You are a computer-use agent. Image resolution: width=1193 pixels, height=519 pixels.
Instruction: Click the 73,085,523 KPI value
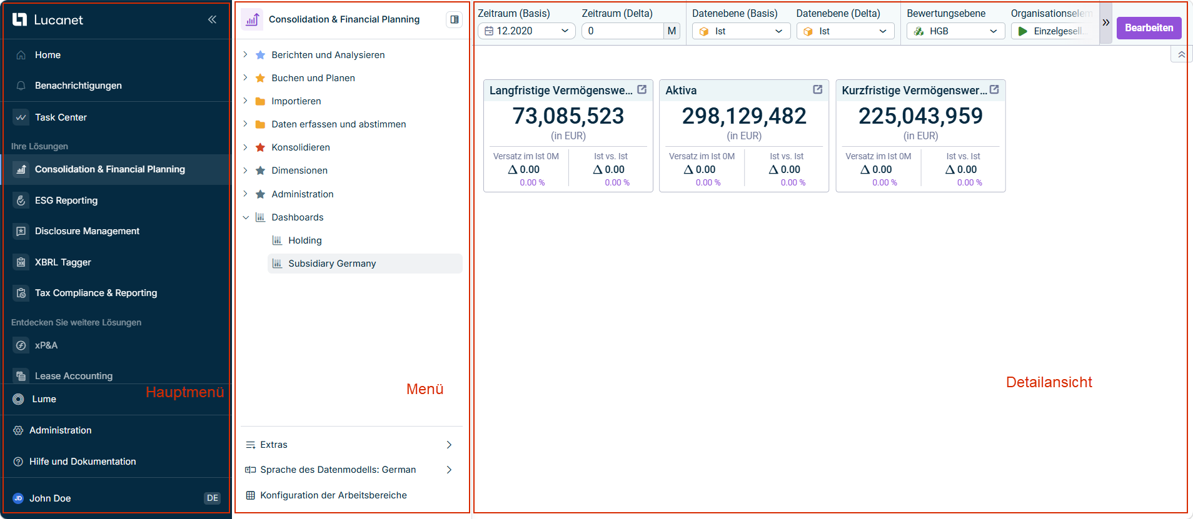point(568,116)
